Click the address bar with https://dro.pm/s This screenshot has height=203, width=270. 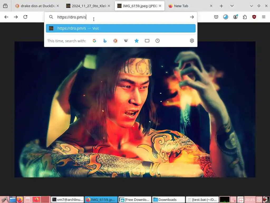tap(120, 17)
